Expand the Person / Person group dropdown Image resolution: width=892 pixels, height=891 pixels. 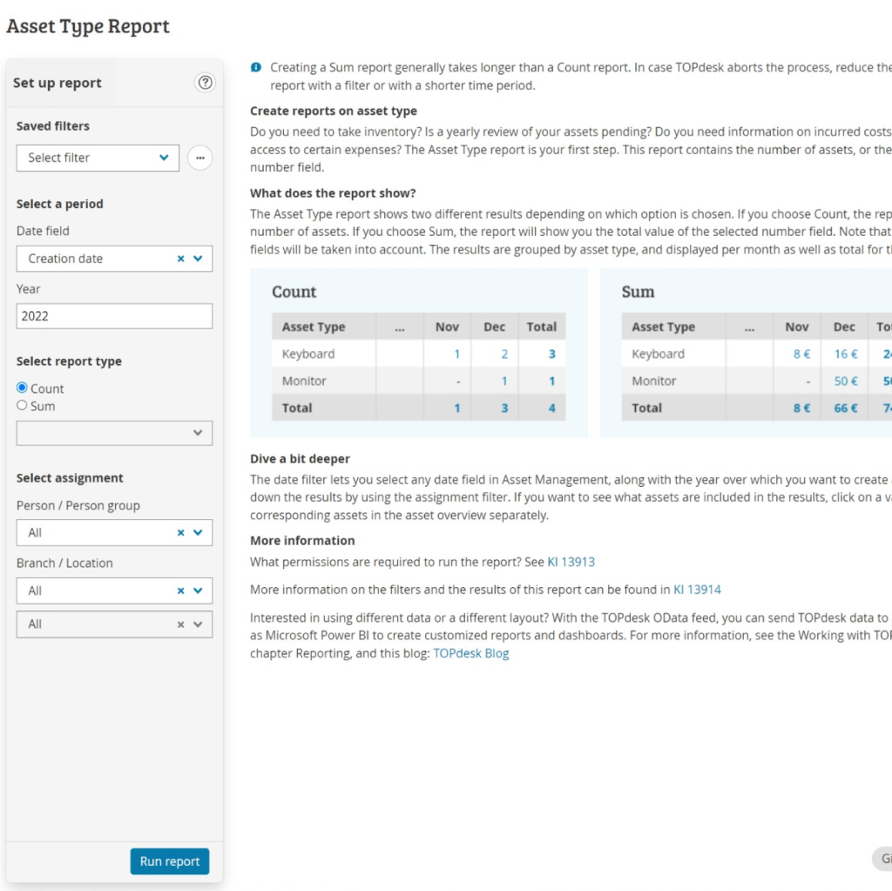(198, 533)
